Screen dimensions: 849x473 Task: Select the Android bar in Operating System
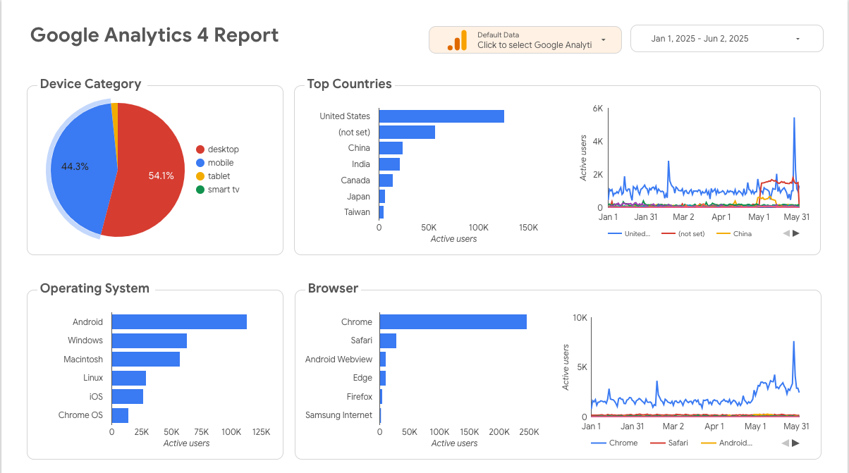179,322
